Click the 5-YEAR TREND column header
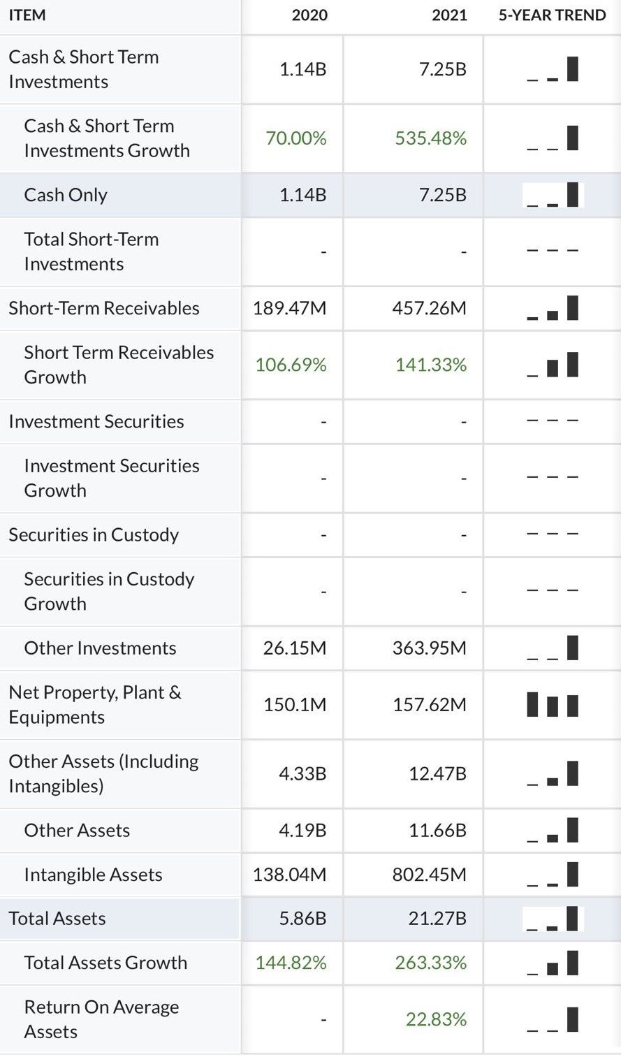621x1057 pixels. pyautogui.click(x=552, y=15)
